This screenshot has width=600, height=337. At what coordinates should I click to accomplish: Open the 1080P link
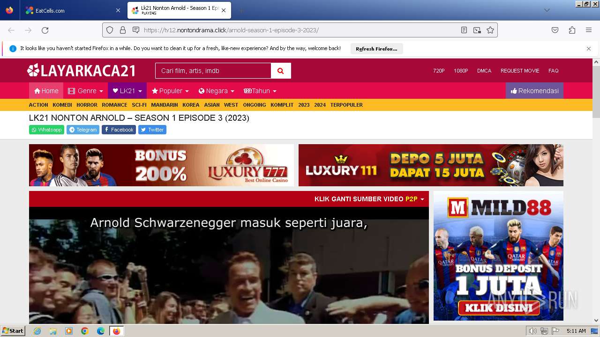coord(461,71)
